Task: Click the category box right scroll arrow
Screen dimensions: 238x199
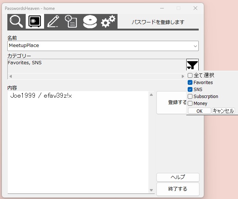Action: click(x=183, y=76)
